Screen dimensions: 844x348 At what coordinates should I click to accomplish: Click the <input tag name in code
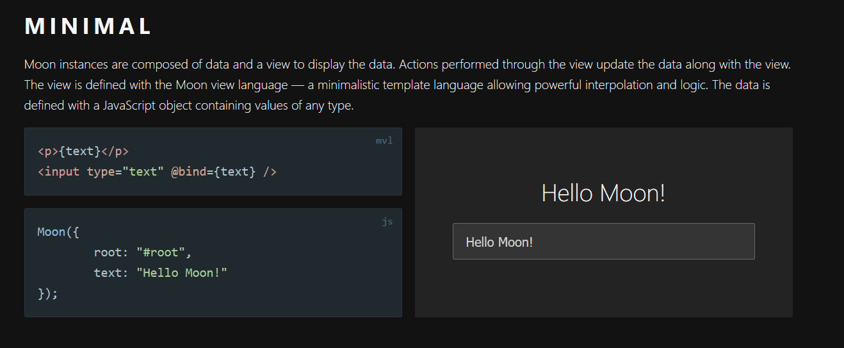pos(59,172)
